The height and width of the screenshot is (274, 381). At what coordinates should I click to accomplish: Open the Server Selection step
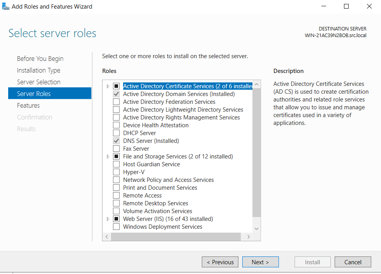[39, 82]
